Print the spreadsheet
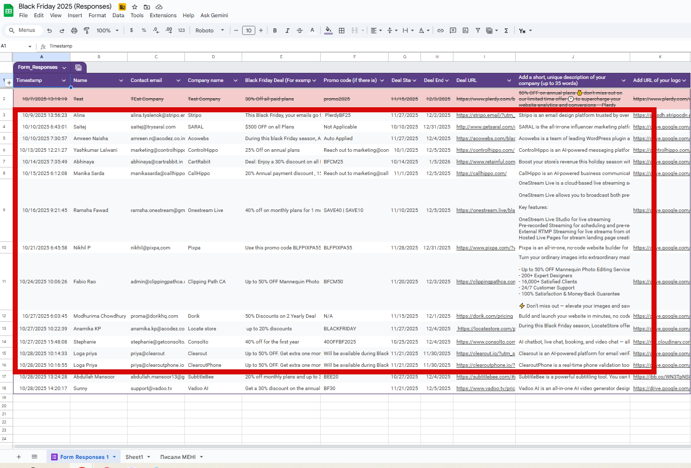Viewport: 691px width, 468px height. coord(74,30)
